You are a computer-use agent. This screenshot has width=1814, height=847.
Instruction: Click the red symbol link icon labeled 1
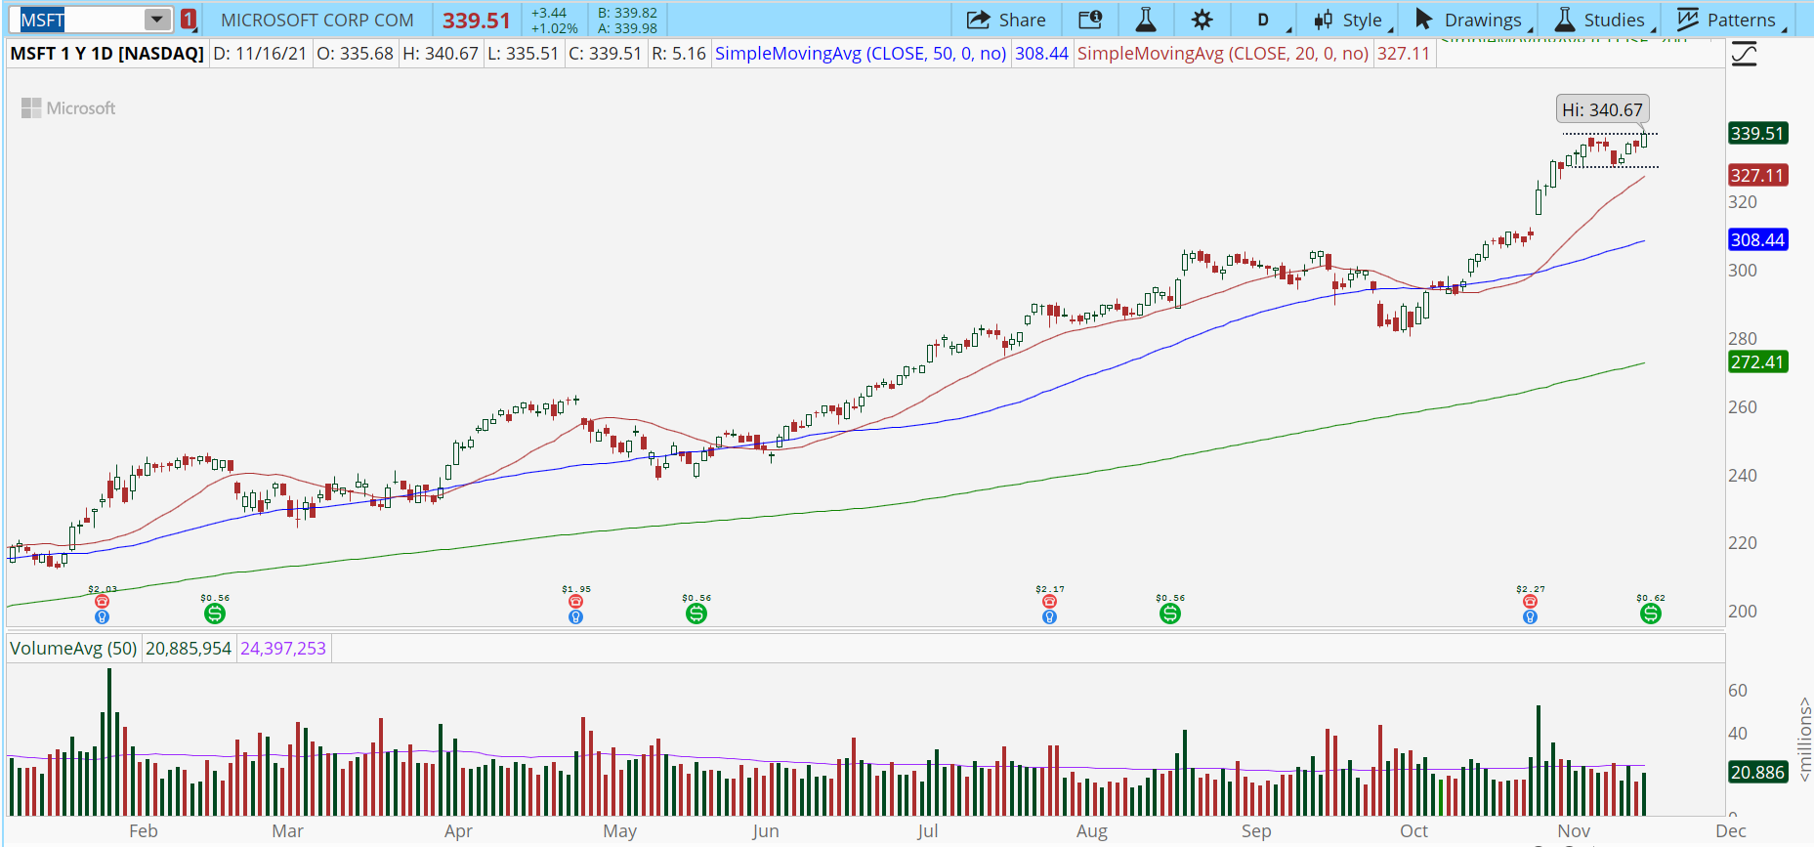click(x=189, y=20)
